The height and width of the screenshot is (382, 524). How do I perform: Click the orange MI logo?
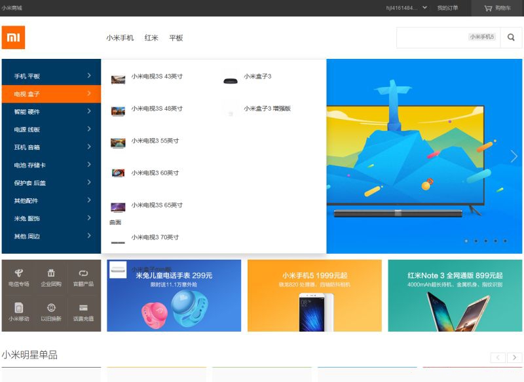(x=13, y=37)
